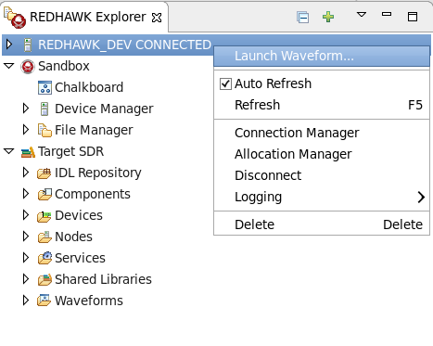
Task: Expand the Devices folder
Action: click(26, 215)
